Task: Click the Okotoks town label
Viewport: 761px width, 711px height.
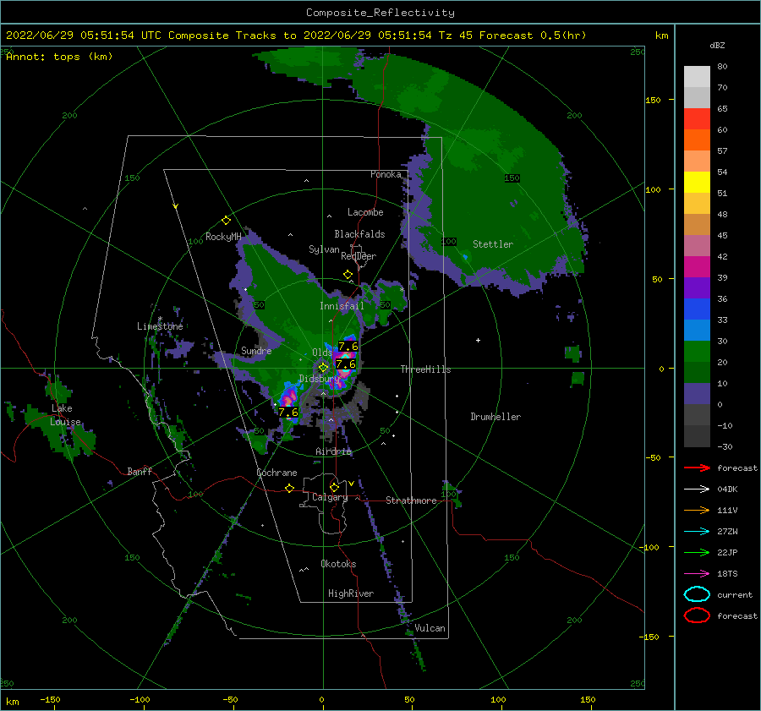Action: (x=338, y=564)
